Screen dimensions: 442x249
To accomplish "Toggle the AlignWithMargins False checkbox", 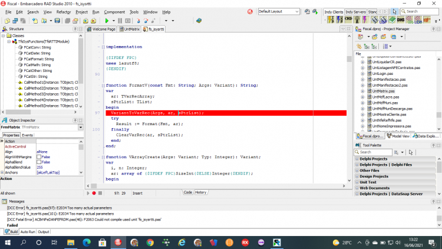I will point(39,157).
